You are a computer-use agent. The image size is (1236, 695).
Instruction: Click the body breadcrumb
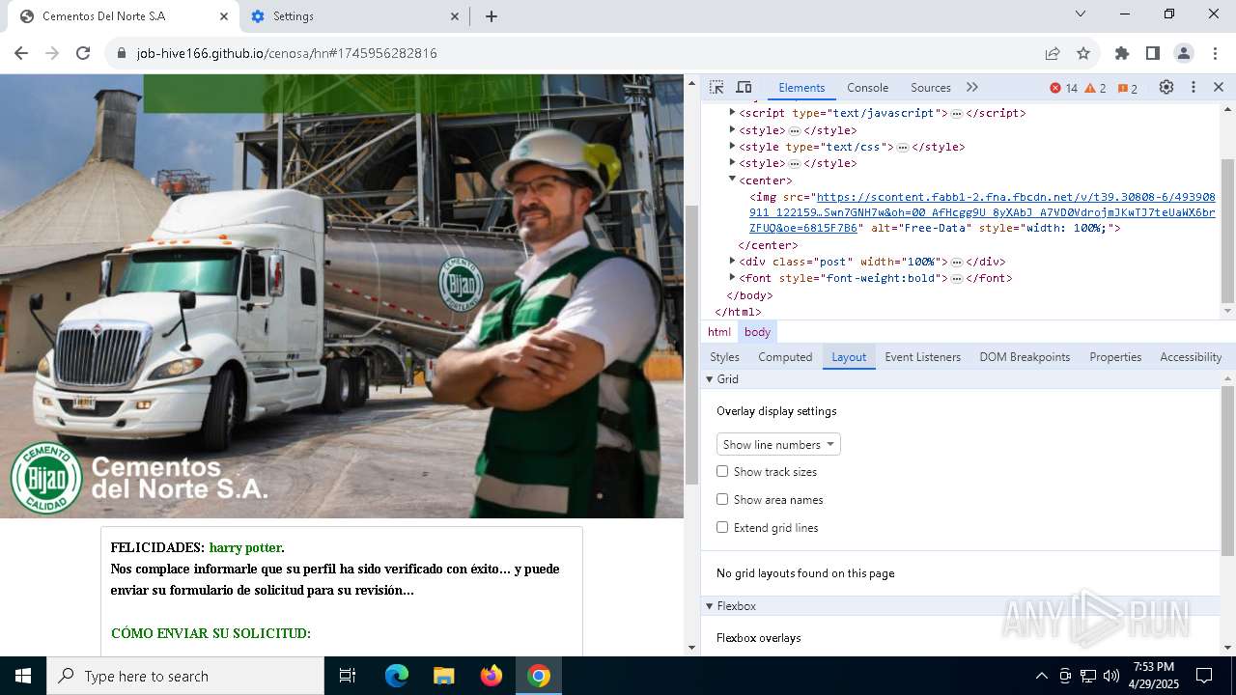click(x=757, y=332)
